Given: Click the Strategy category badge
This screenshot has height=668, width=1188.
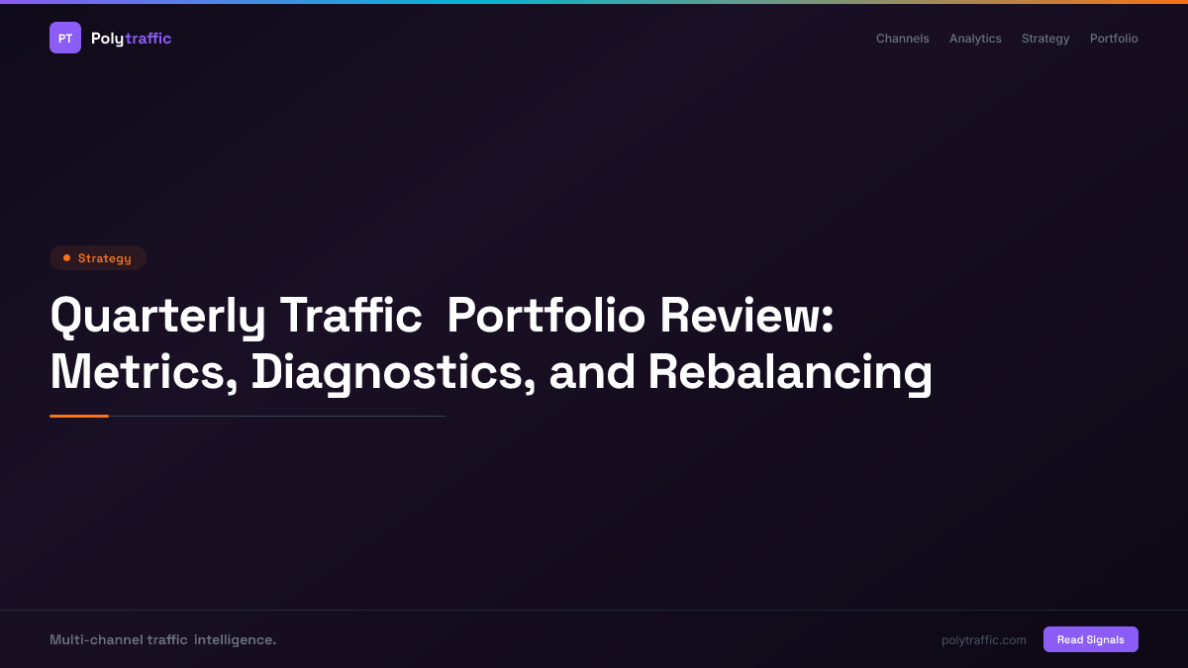Looking at the screenshot, I should 98,257.
